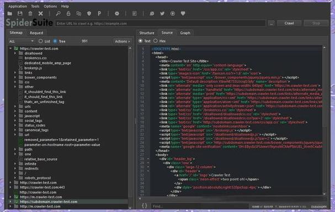Viewport: 335px width, 212px height.
Task: Select the Hex source radio button
Action: coord(156,41)
